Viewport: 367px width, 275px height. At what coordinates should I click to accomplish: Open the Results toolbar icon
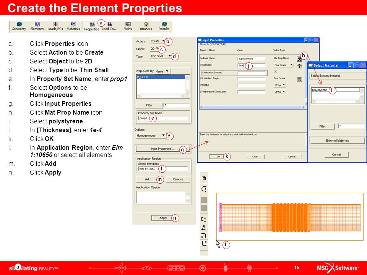tap(164, 26)
